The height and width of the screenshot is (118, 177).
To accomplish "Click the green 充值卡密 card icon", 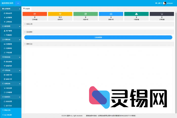I will tap(85, 14).
